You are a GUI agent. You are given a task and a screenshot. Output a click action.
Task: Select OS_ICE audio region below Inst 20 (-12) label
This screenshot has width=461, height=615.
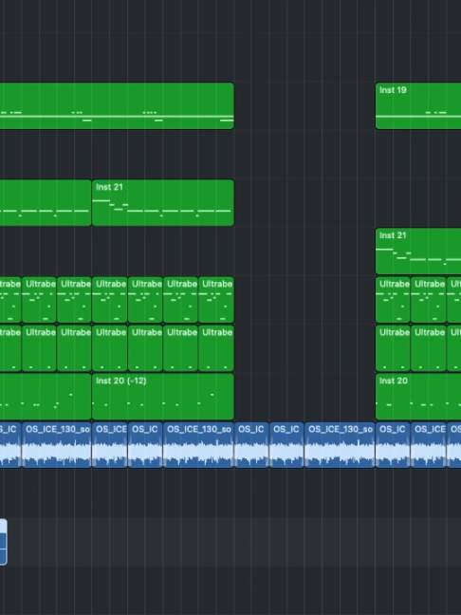pos(109,445)
